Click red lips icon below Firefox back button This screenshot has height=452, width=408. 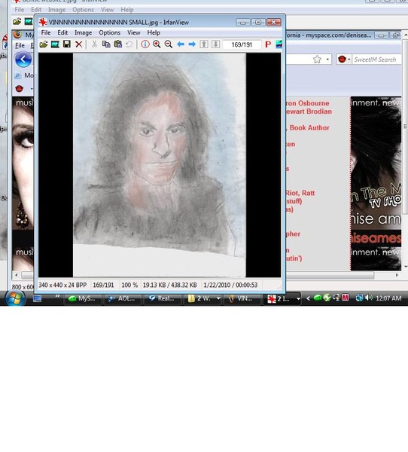pos(20,88)
